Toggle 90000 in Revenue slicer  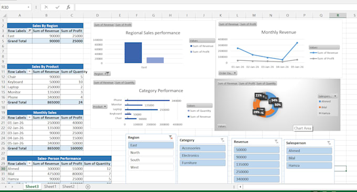257,157
